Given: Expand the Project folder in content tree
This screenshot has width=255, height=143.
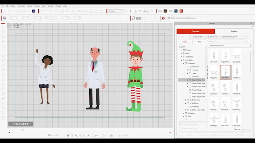Looking at the screenshot, I should pyautogui.click(x=181, y=50).
